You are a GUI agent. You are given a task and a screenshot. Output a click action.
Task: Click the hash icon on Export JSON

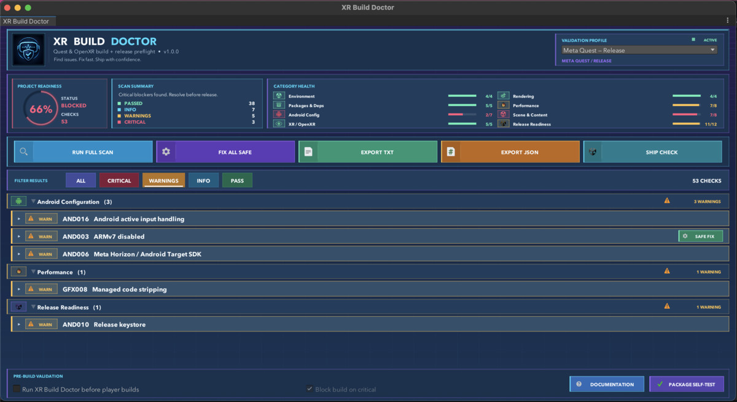[x=451, y=152]
